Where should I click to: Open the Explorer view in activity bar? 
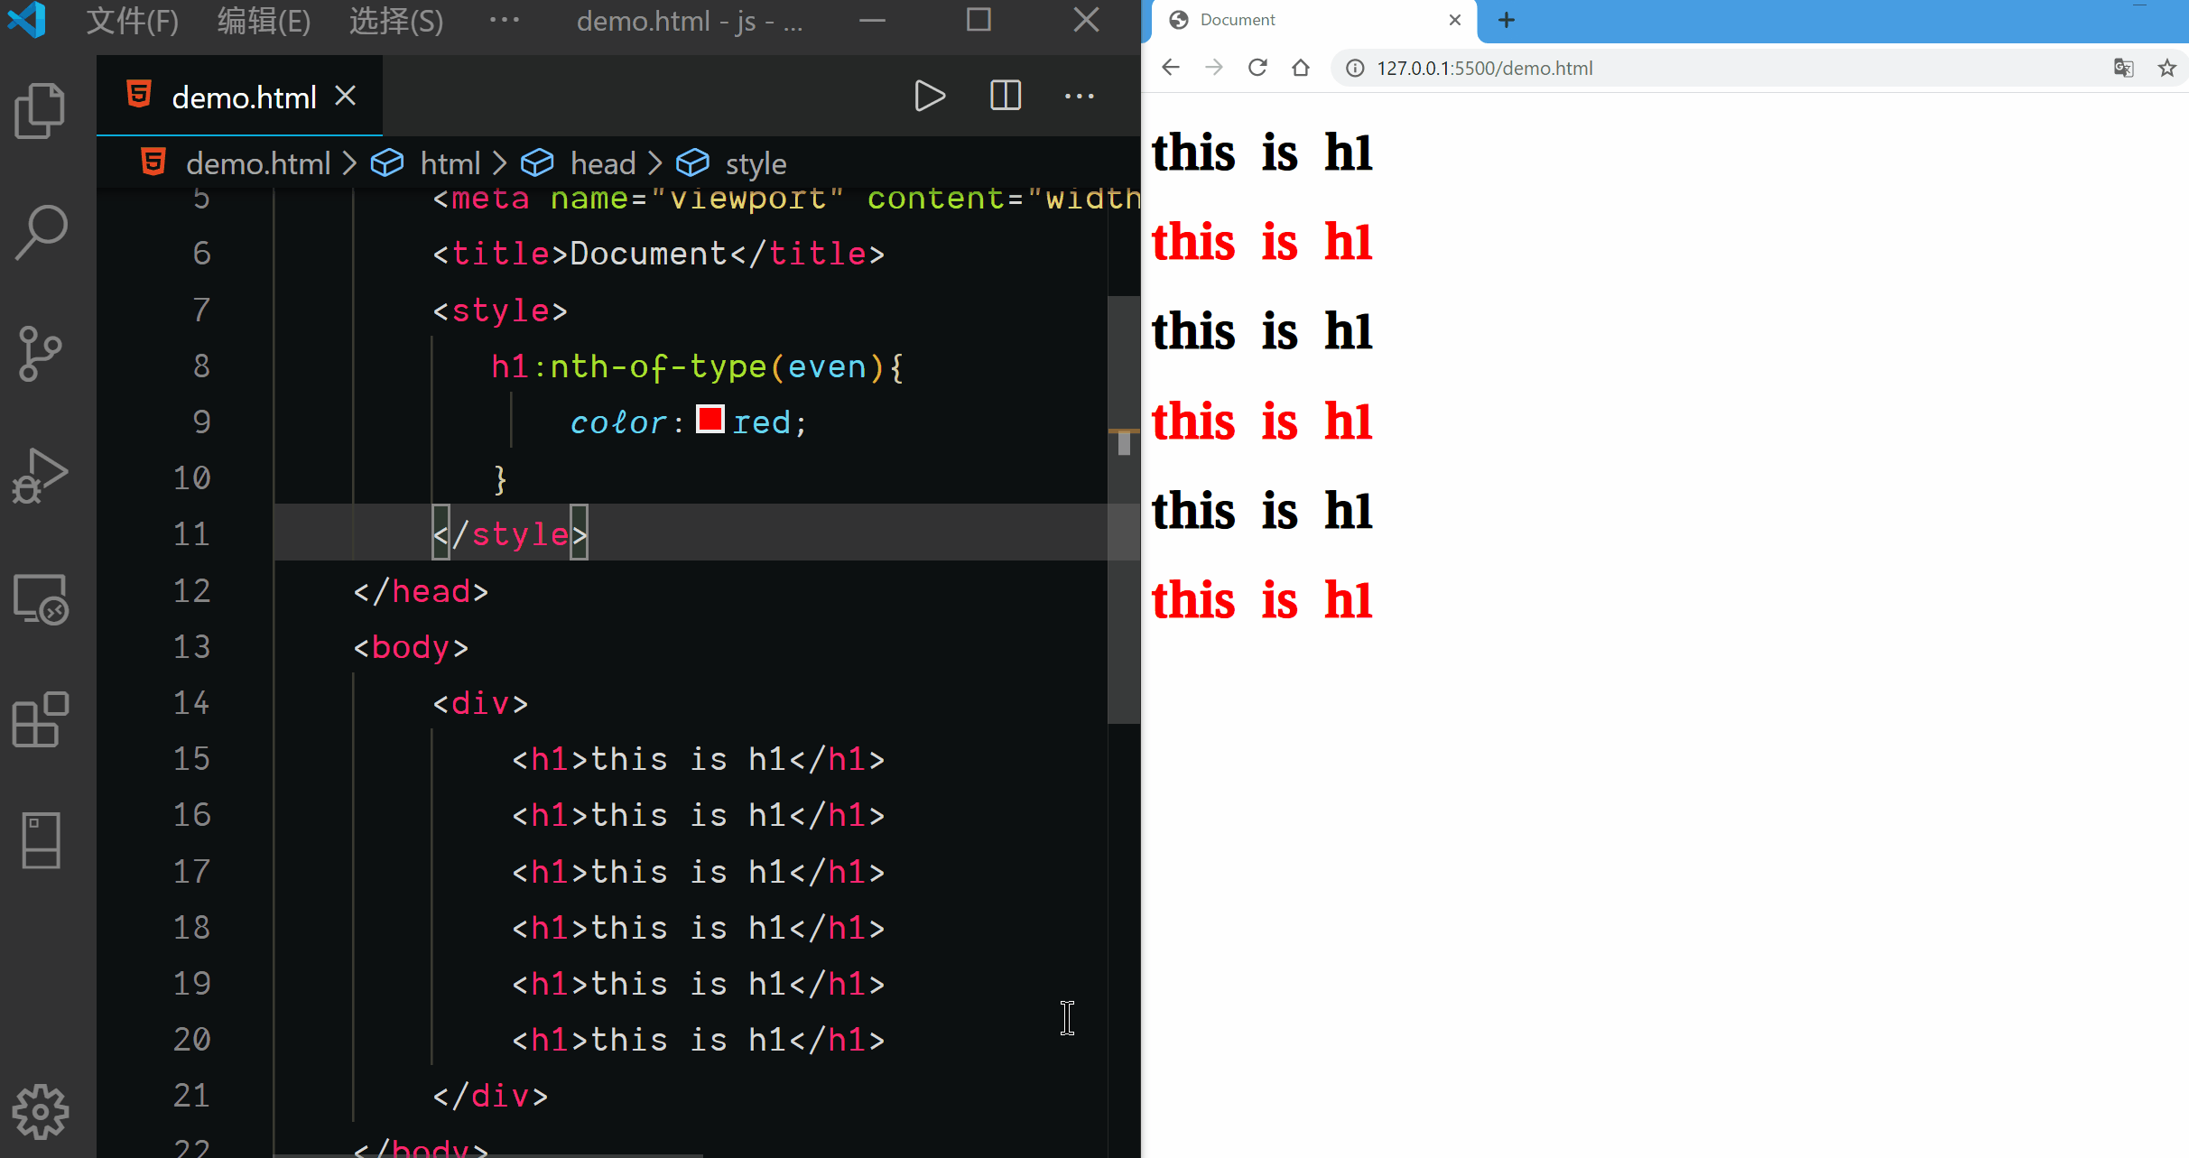pos(40,110)
